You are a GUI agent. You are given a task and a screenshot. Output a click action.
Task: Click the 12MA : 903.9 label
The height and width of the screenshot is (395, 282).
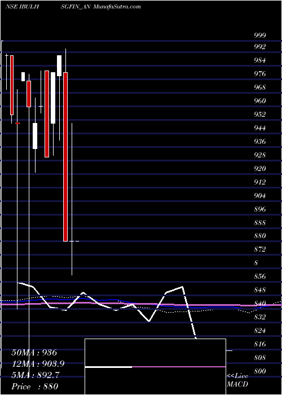coord(38,364)
